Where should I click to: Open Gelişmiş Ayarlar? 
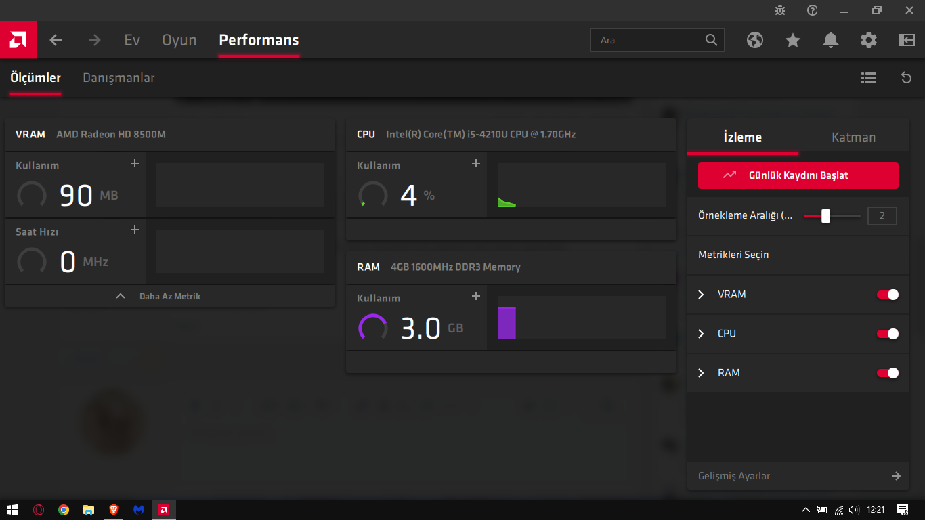pos(798,476)
